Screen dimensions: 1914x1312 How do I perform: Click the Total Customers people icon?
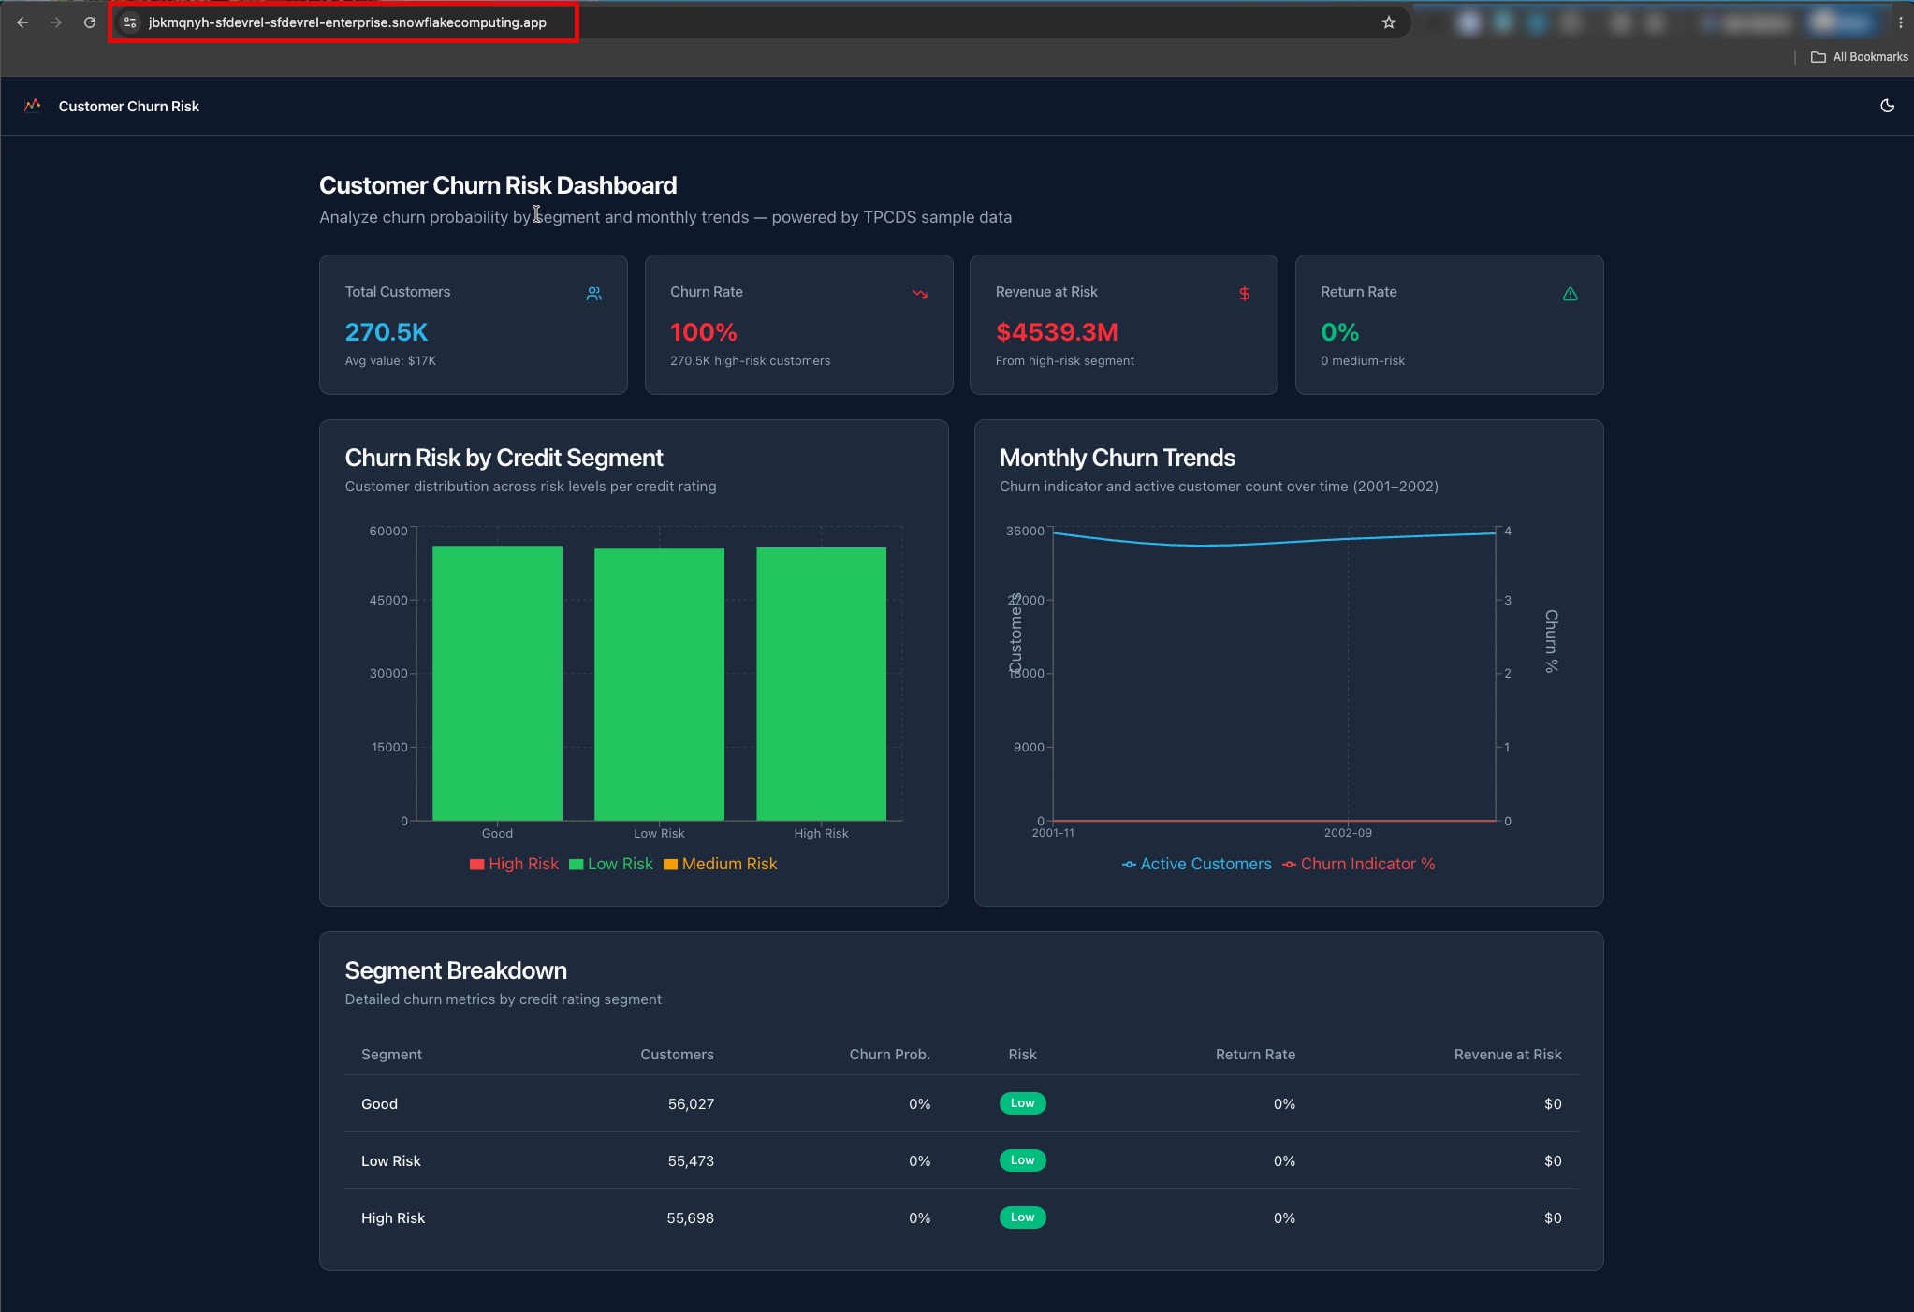click(594, 294)
